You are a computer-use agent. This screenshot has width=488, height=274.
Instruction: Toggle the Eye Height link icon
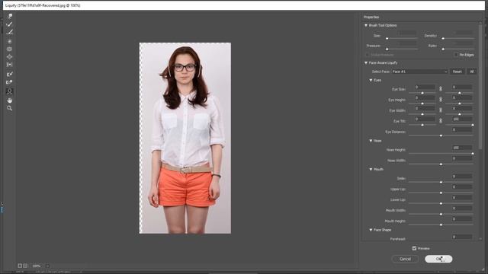point(441,100)
